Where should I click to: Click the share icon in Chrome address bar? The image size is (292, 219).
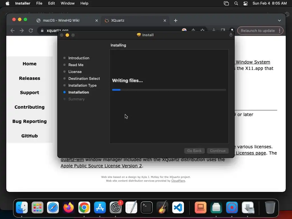pyautogui.click(x=193, y=30)
